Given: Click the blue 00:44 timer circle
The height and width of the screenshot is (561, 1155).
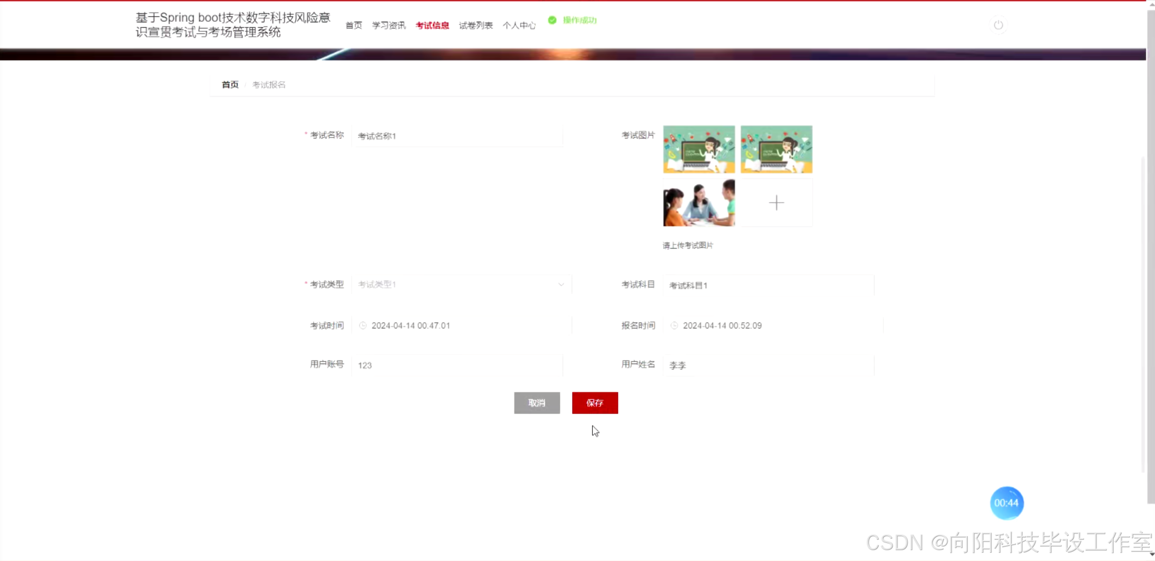Looking at the screenshot, I should tap(1006, 503).
